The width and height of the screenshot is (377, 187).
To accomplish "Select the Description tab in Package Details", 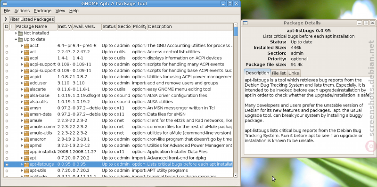I will tap(257, 73).
